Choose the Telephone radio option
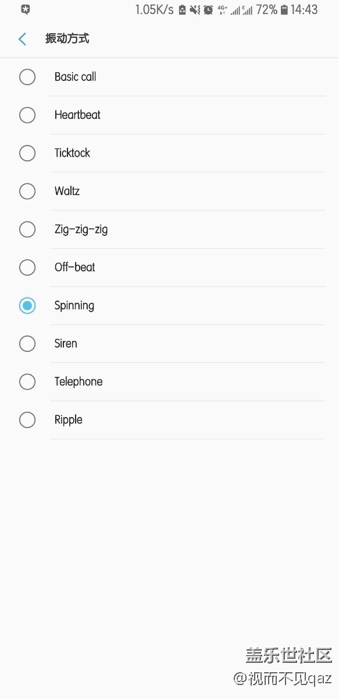Viewport: 339px width, 699px height. [27, 382]
